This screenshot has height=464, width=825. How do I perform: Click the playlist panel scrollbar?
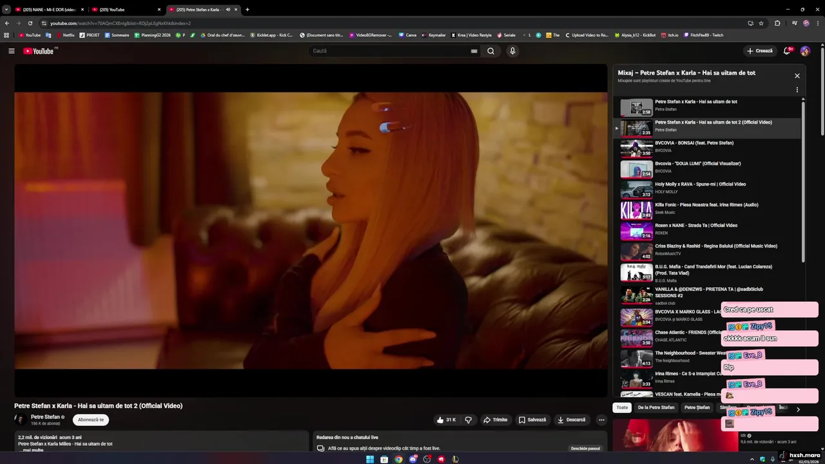coord(803,180)
